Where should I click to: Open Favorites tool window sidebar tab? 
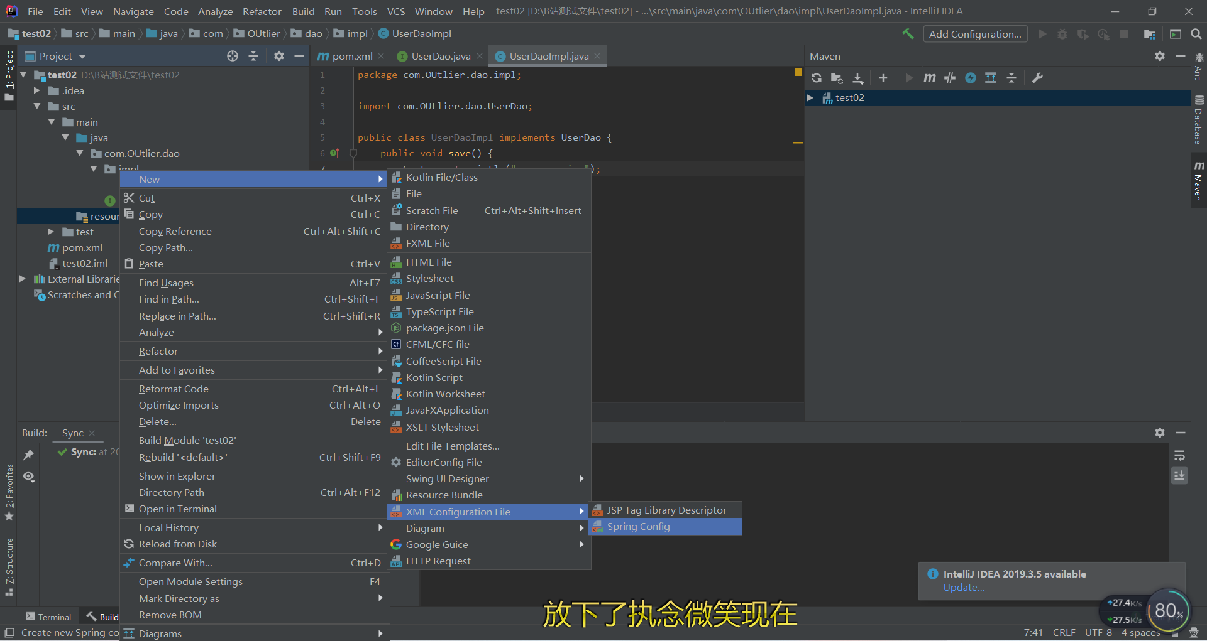[x=9, y=493]
